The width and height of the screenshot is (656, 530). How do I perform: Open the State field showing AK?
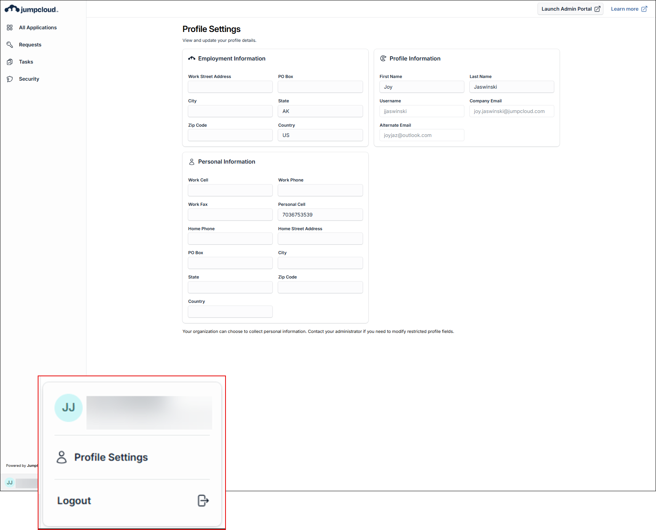(x=320, y=111)
